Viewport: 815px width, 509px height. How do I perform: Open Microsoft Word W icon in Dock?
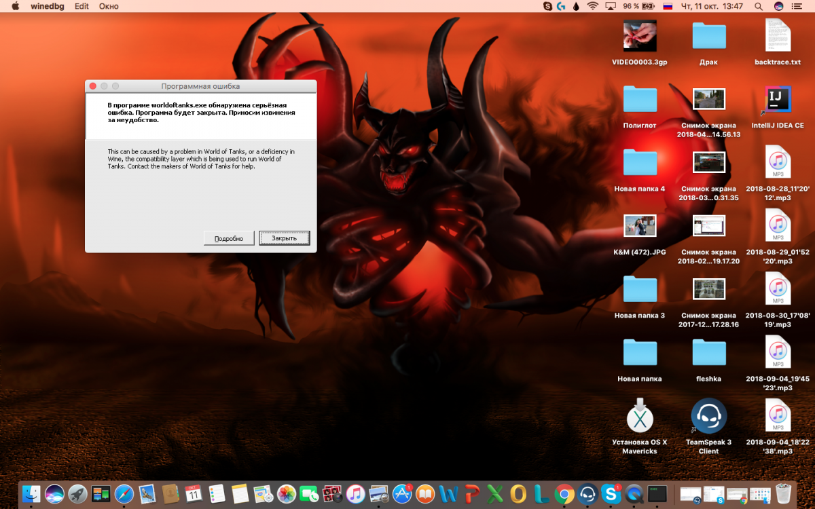click(x=449, y=493)
